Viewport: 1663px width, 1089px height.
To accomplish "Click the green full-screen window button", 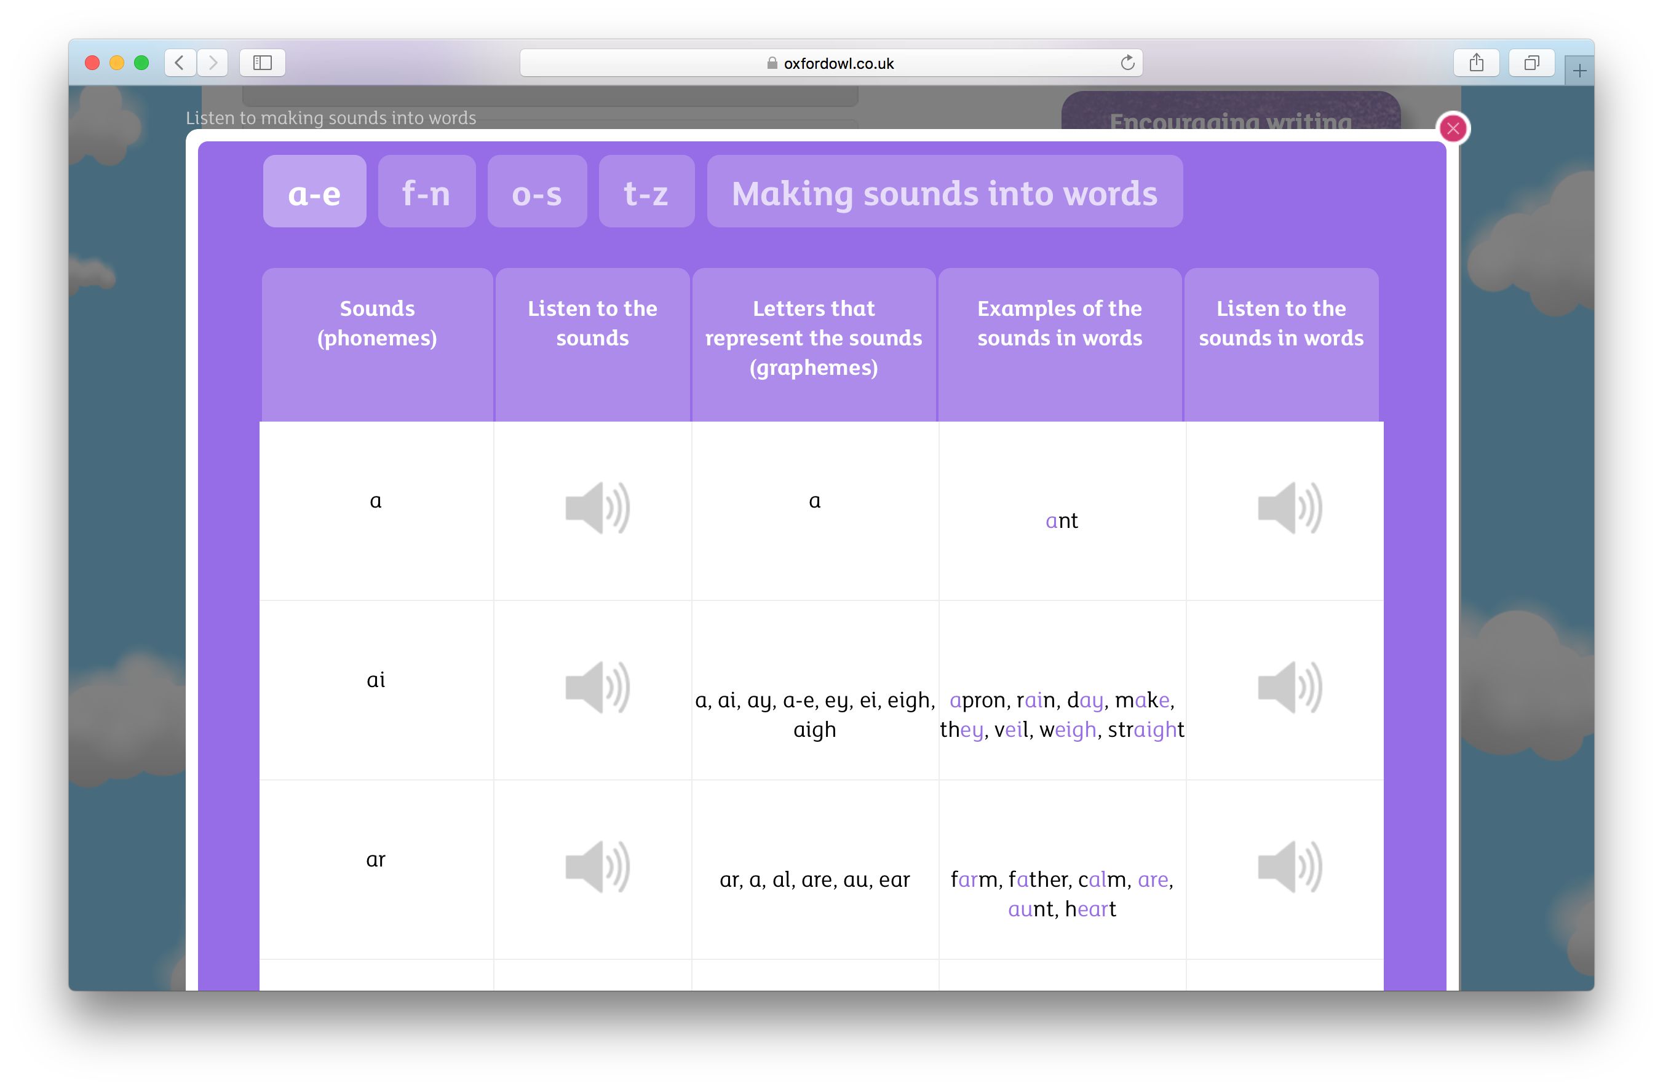I will 141,63.
